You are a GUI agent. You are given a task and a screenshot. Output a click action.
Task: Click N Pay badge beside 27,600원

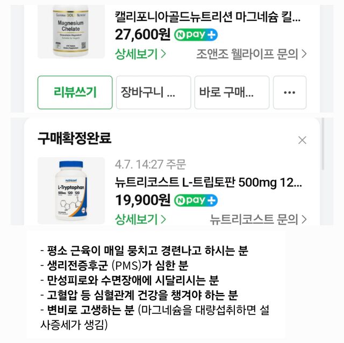tap(196, 35)
